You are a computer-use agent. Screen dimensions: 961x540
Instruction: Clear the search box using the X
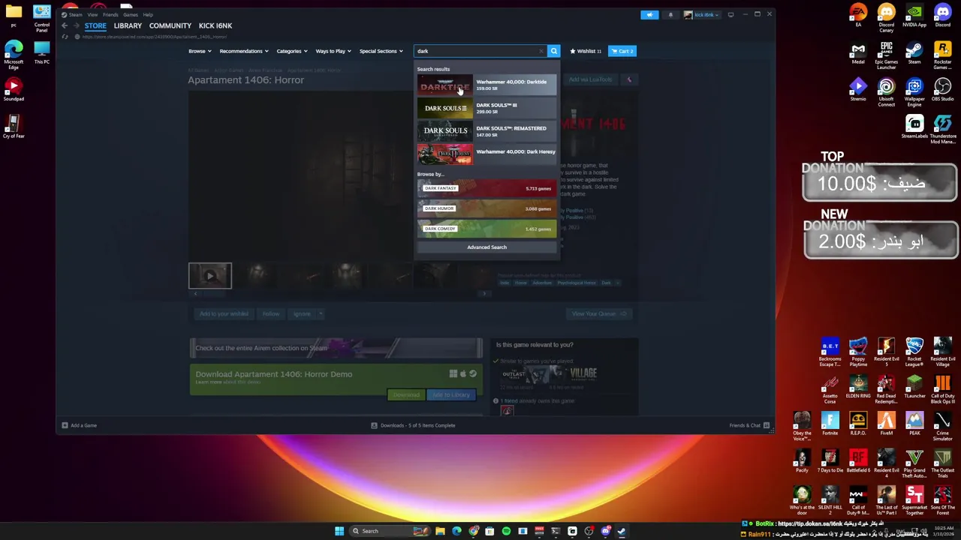pos(541,51)
